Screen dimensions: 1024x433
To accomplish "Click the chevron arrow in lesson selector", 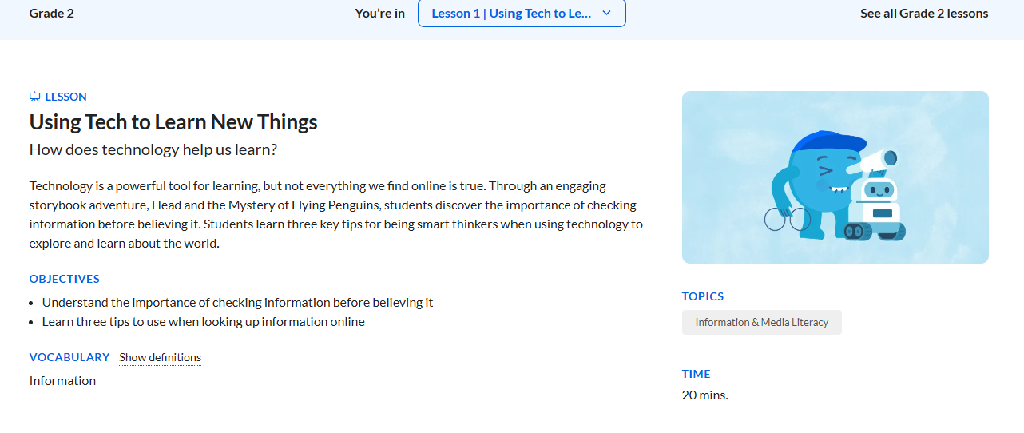I will point(606,14).
